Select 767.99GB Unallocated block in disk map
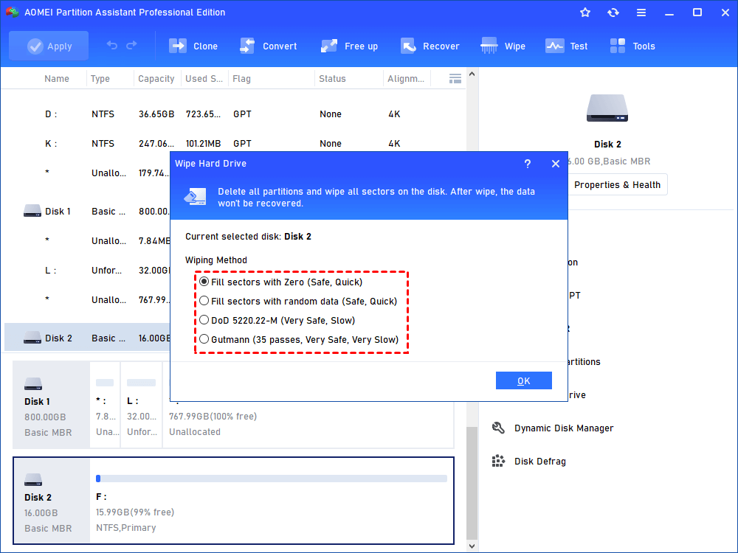 pos(308,425)
